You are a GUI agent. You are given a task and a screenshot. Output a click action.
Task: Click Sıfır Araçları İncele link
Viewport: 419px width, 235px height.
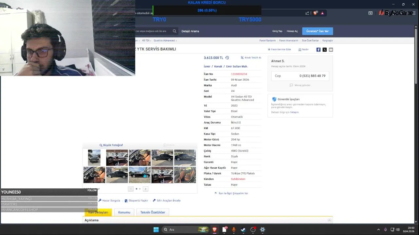(x=167, y=201)
